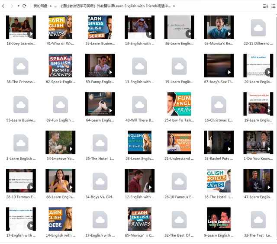277x244 pixels.
Task: Select the 47-Learn Englis... video thumbnail
Action: point(258,180)
